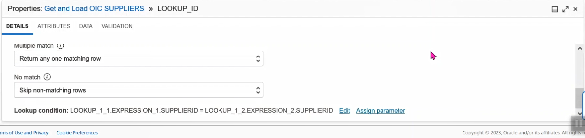Switch to the Attributes tab

pyautogui.click(x=54, y=26)
